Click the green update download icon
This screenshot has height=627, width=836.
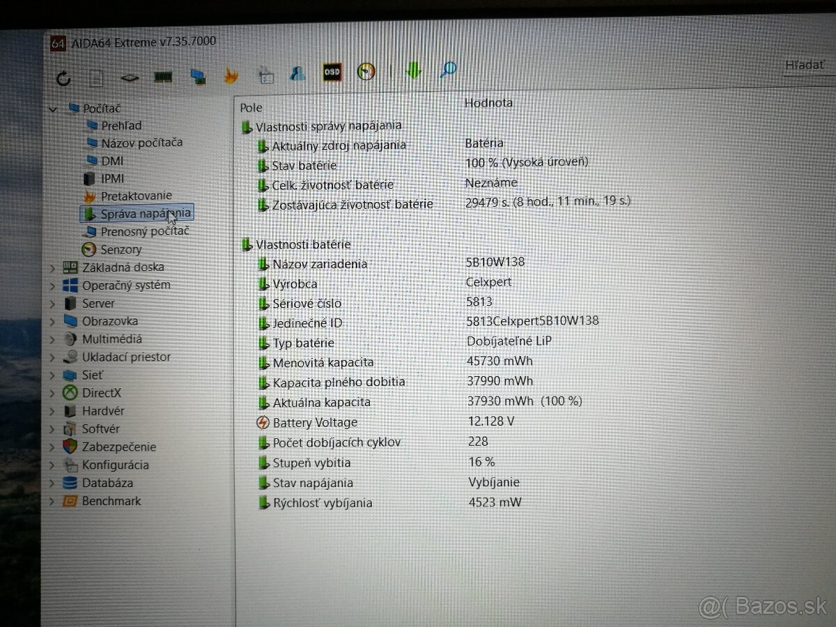tap(412, 72)
